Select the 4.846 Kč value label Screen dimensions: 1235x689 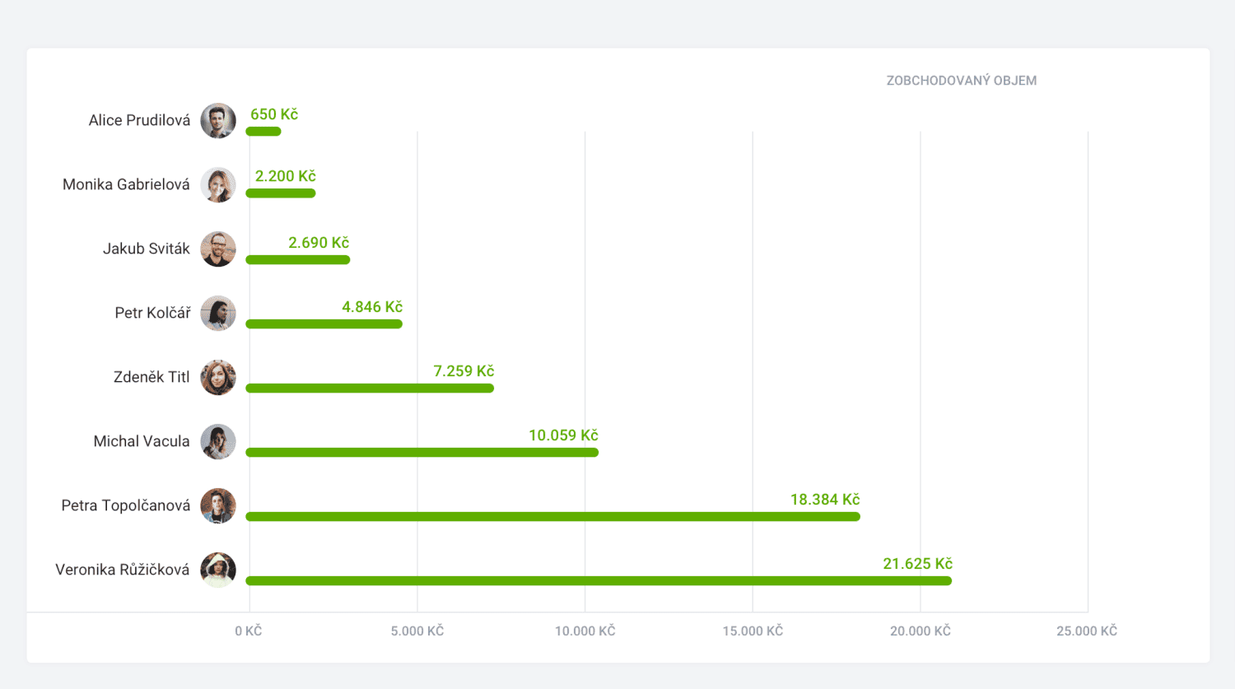pyautogui.click(x=372, y=307)
